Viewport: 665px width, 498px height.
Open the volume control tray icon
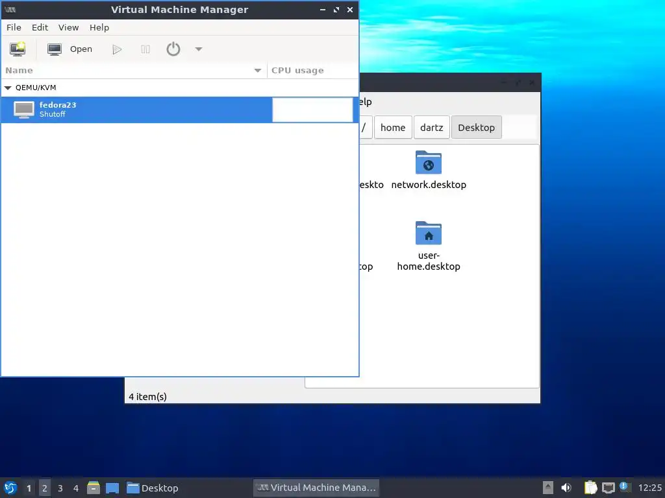click(x=566, y=488)
